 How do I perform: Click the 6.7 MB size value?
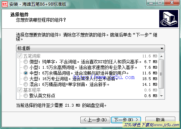pos(151,62)
